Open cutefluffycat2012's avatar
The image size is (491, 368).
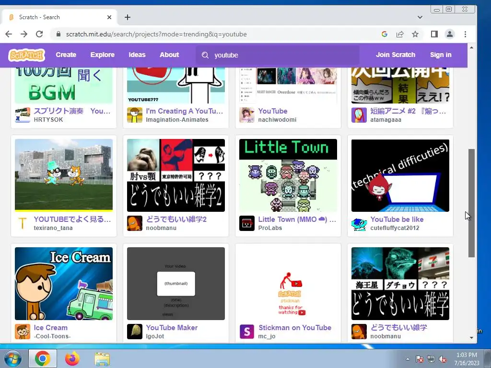click(359, 223)
